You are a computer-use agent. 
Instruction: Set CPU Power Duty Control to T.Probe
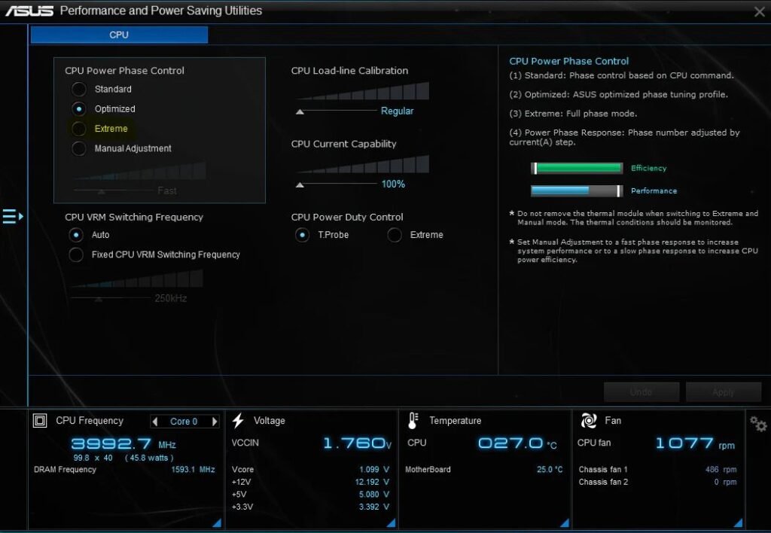tap(302, 234)
